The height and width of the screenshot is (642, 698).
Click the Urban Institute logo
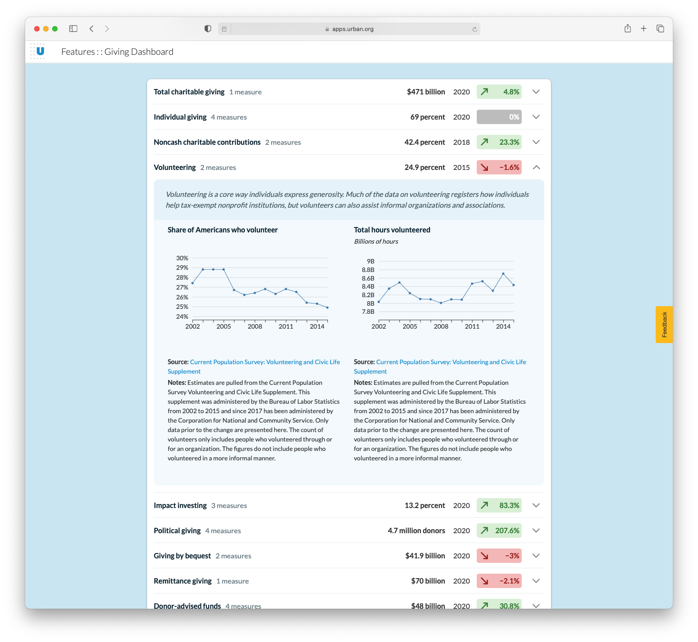(x=38, y=51)
